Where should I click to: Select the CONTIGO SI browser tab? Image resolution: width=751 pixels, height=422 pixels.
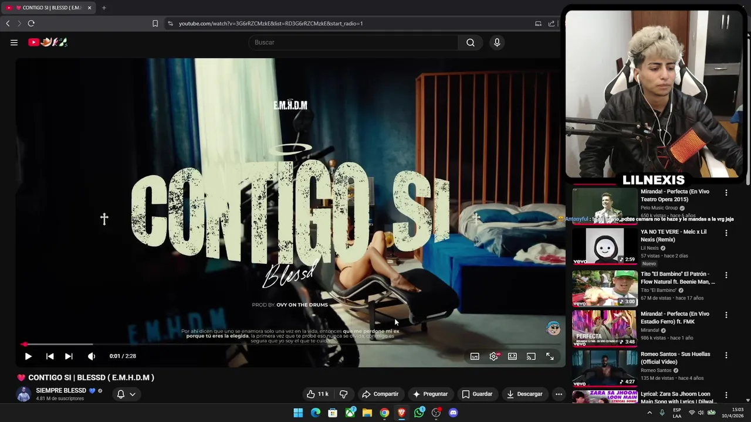point(48,8)
